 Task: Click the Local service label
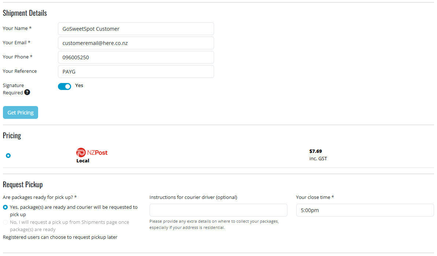tap(83, 161)
